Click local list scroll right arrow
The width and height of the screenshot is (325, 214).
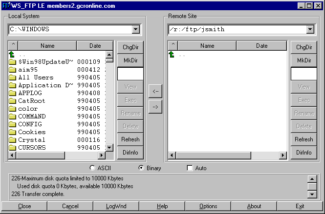(102, 156)
